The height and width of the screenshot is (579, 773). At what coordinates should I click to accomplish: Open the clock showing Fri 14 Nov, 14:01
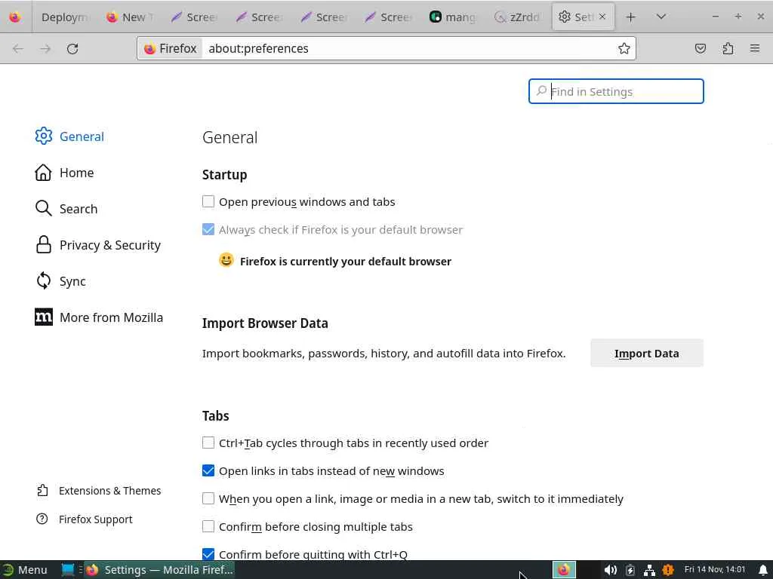[715, 569]
